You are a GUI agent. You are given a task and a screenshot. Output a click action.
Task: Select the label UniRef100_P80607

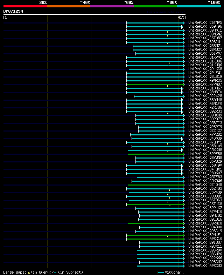tap(205, 173)
